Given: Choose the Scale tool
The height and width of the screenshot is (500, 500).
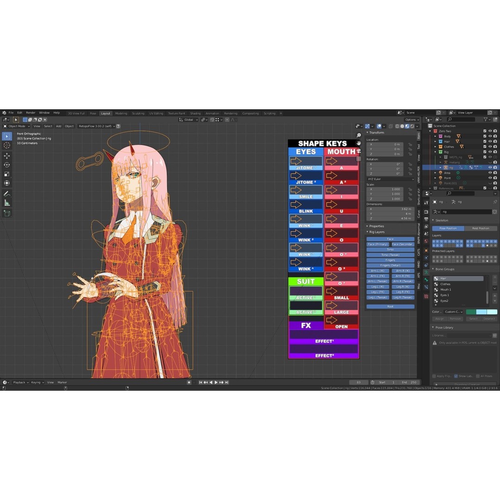Looking at the screenshot, I should 6,174.
